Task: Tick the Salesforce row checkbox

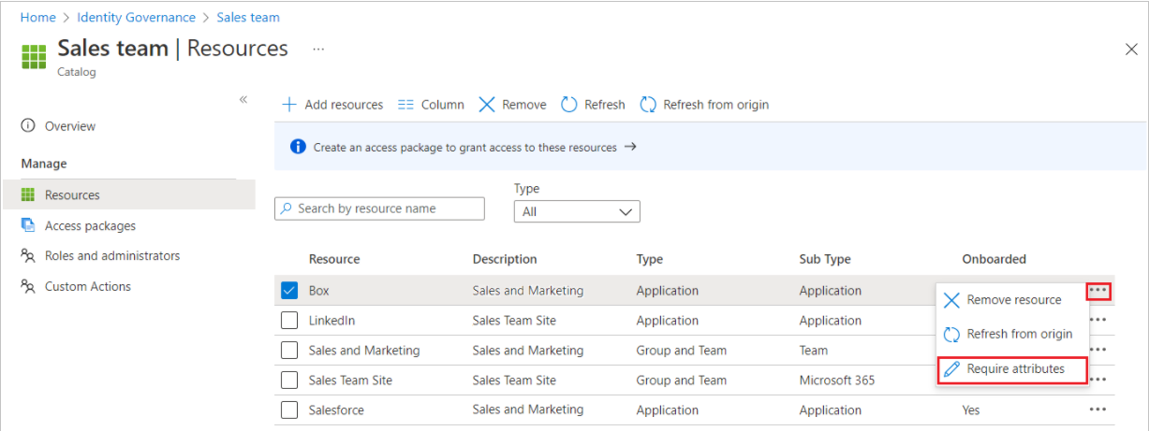Action: click(x=289, y=410)
